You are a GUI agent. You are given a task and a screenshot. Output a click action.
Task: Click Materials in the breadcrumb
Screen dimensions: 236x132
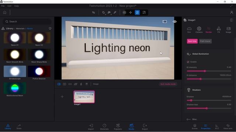point(20,29)
